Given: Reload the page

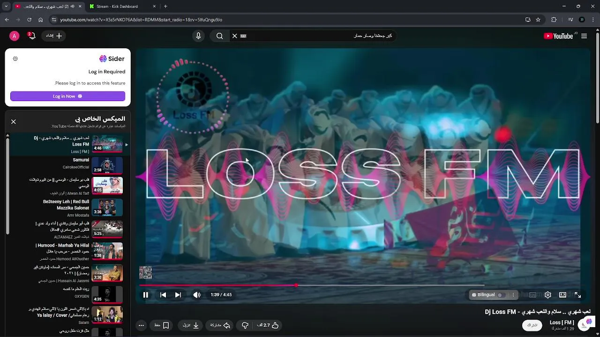Looking at the screenshot, I should coord(29,20).
